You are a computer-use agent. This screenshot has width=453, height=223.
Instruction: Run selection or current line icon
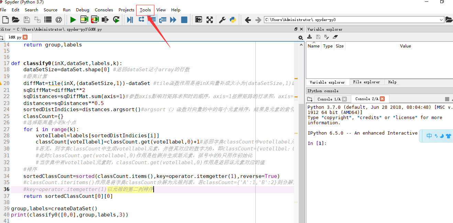coord(105,20)
